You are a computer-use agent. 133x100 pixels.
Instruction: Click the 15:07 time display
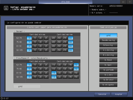tap(6, 98)
